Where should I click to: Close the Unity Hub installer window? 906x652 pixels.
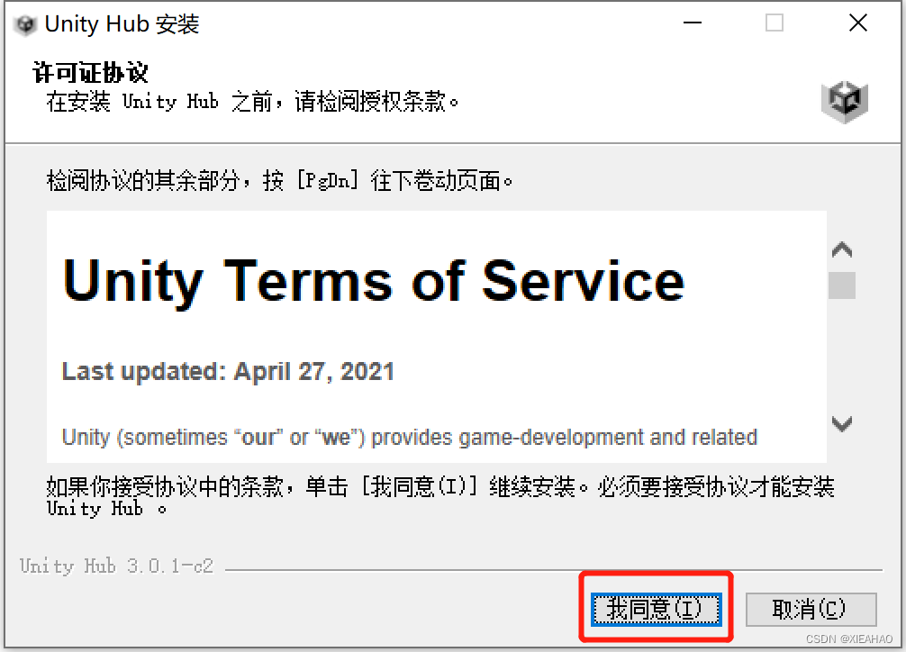coord(858,23)
